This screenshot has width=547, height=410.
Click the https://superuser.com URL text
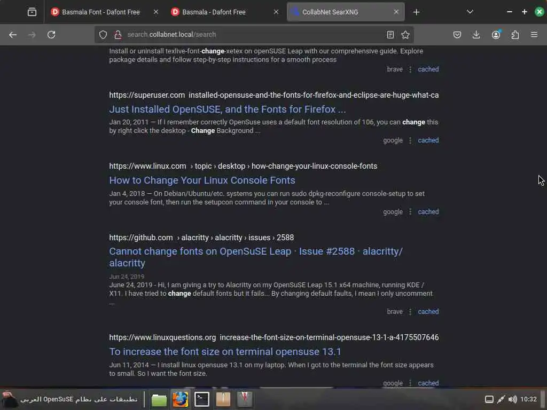click(147, 95)
